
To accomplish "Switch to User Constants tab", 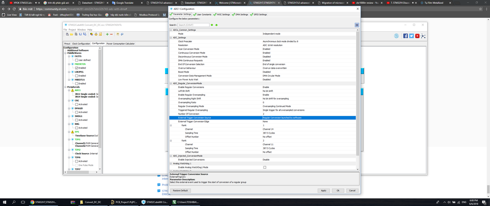I will click(202, 15).
